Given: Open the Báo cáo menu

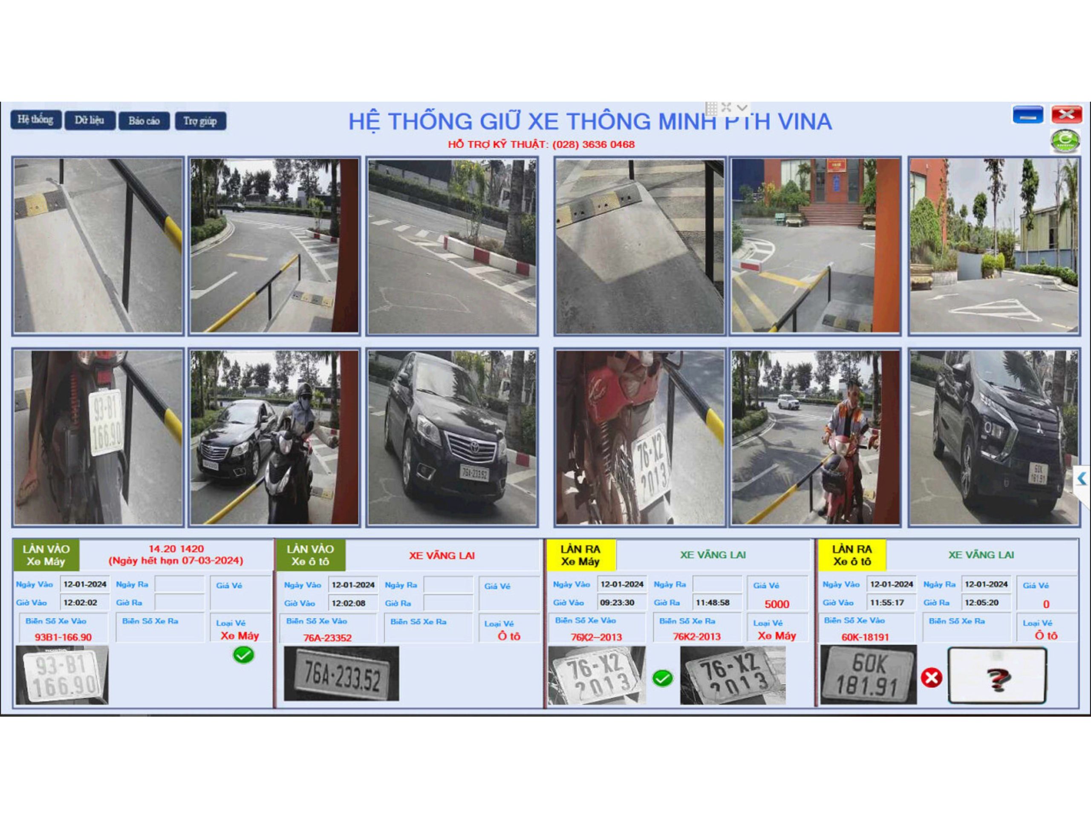Looking at the screenshot, I should (144, 121).
